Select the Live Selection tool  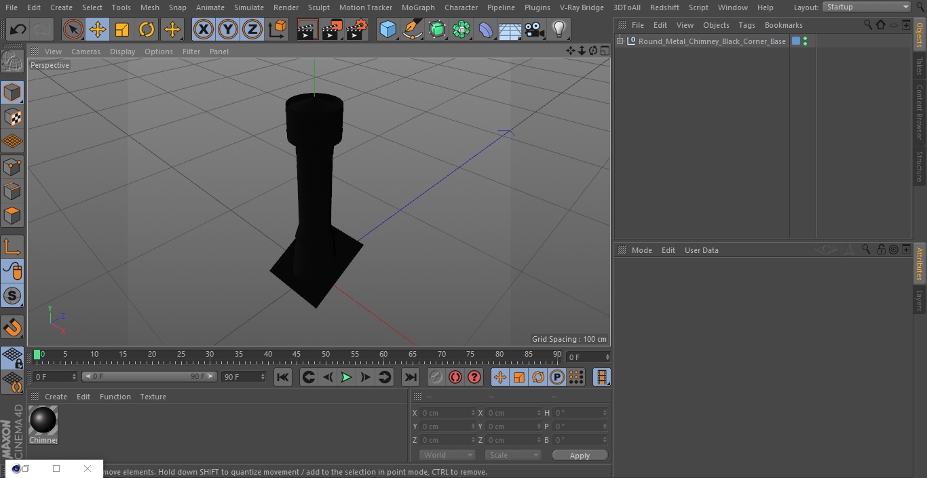[x=73, y=29]
